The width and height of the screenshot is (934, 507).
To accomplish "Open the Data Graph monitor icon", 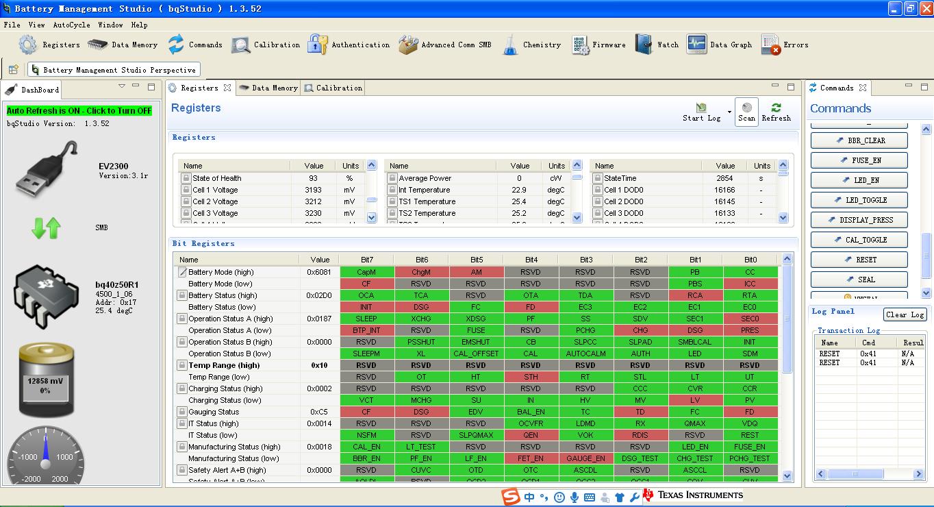I will (696, 45).
